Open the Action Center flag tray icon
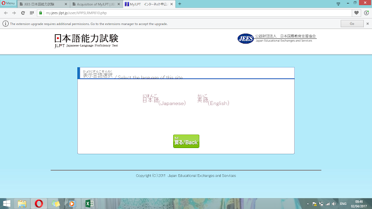 (x=314, y=204)
